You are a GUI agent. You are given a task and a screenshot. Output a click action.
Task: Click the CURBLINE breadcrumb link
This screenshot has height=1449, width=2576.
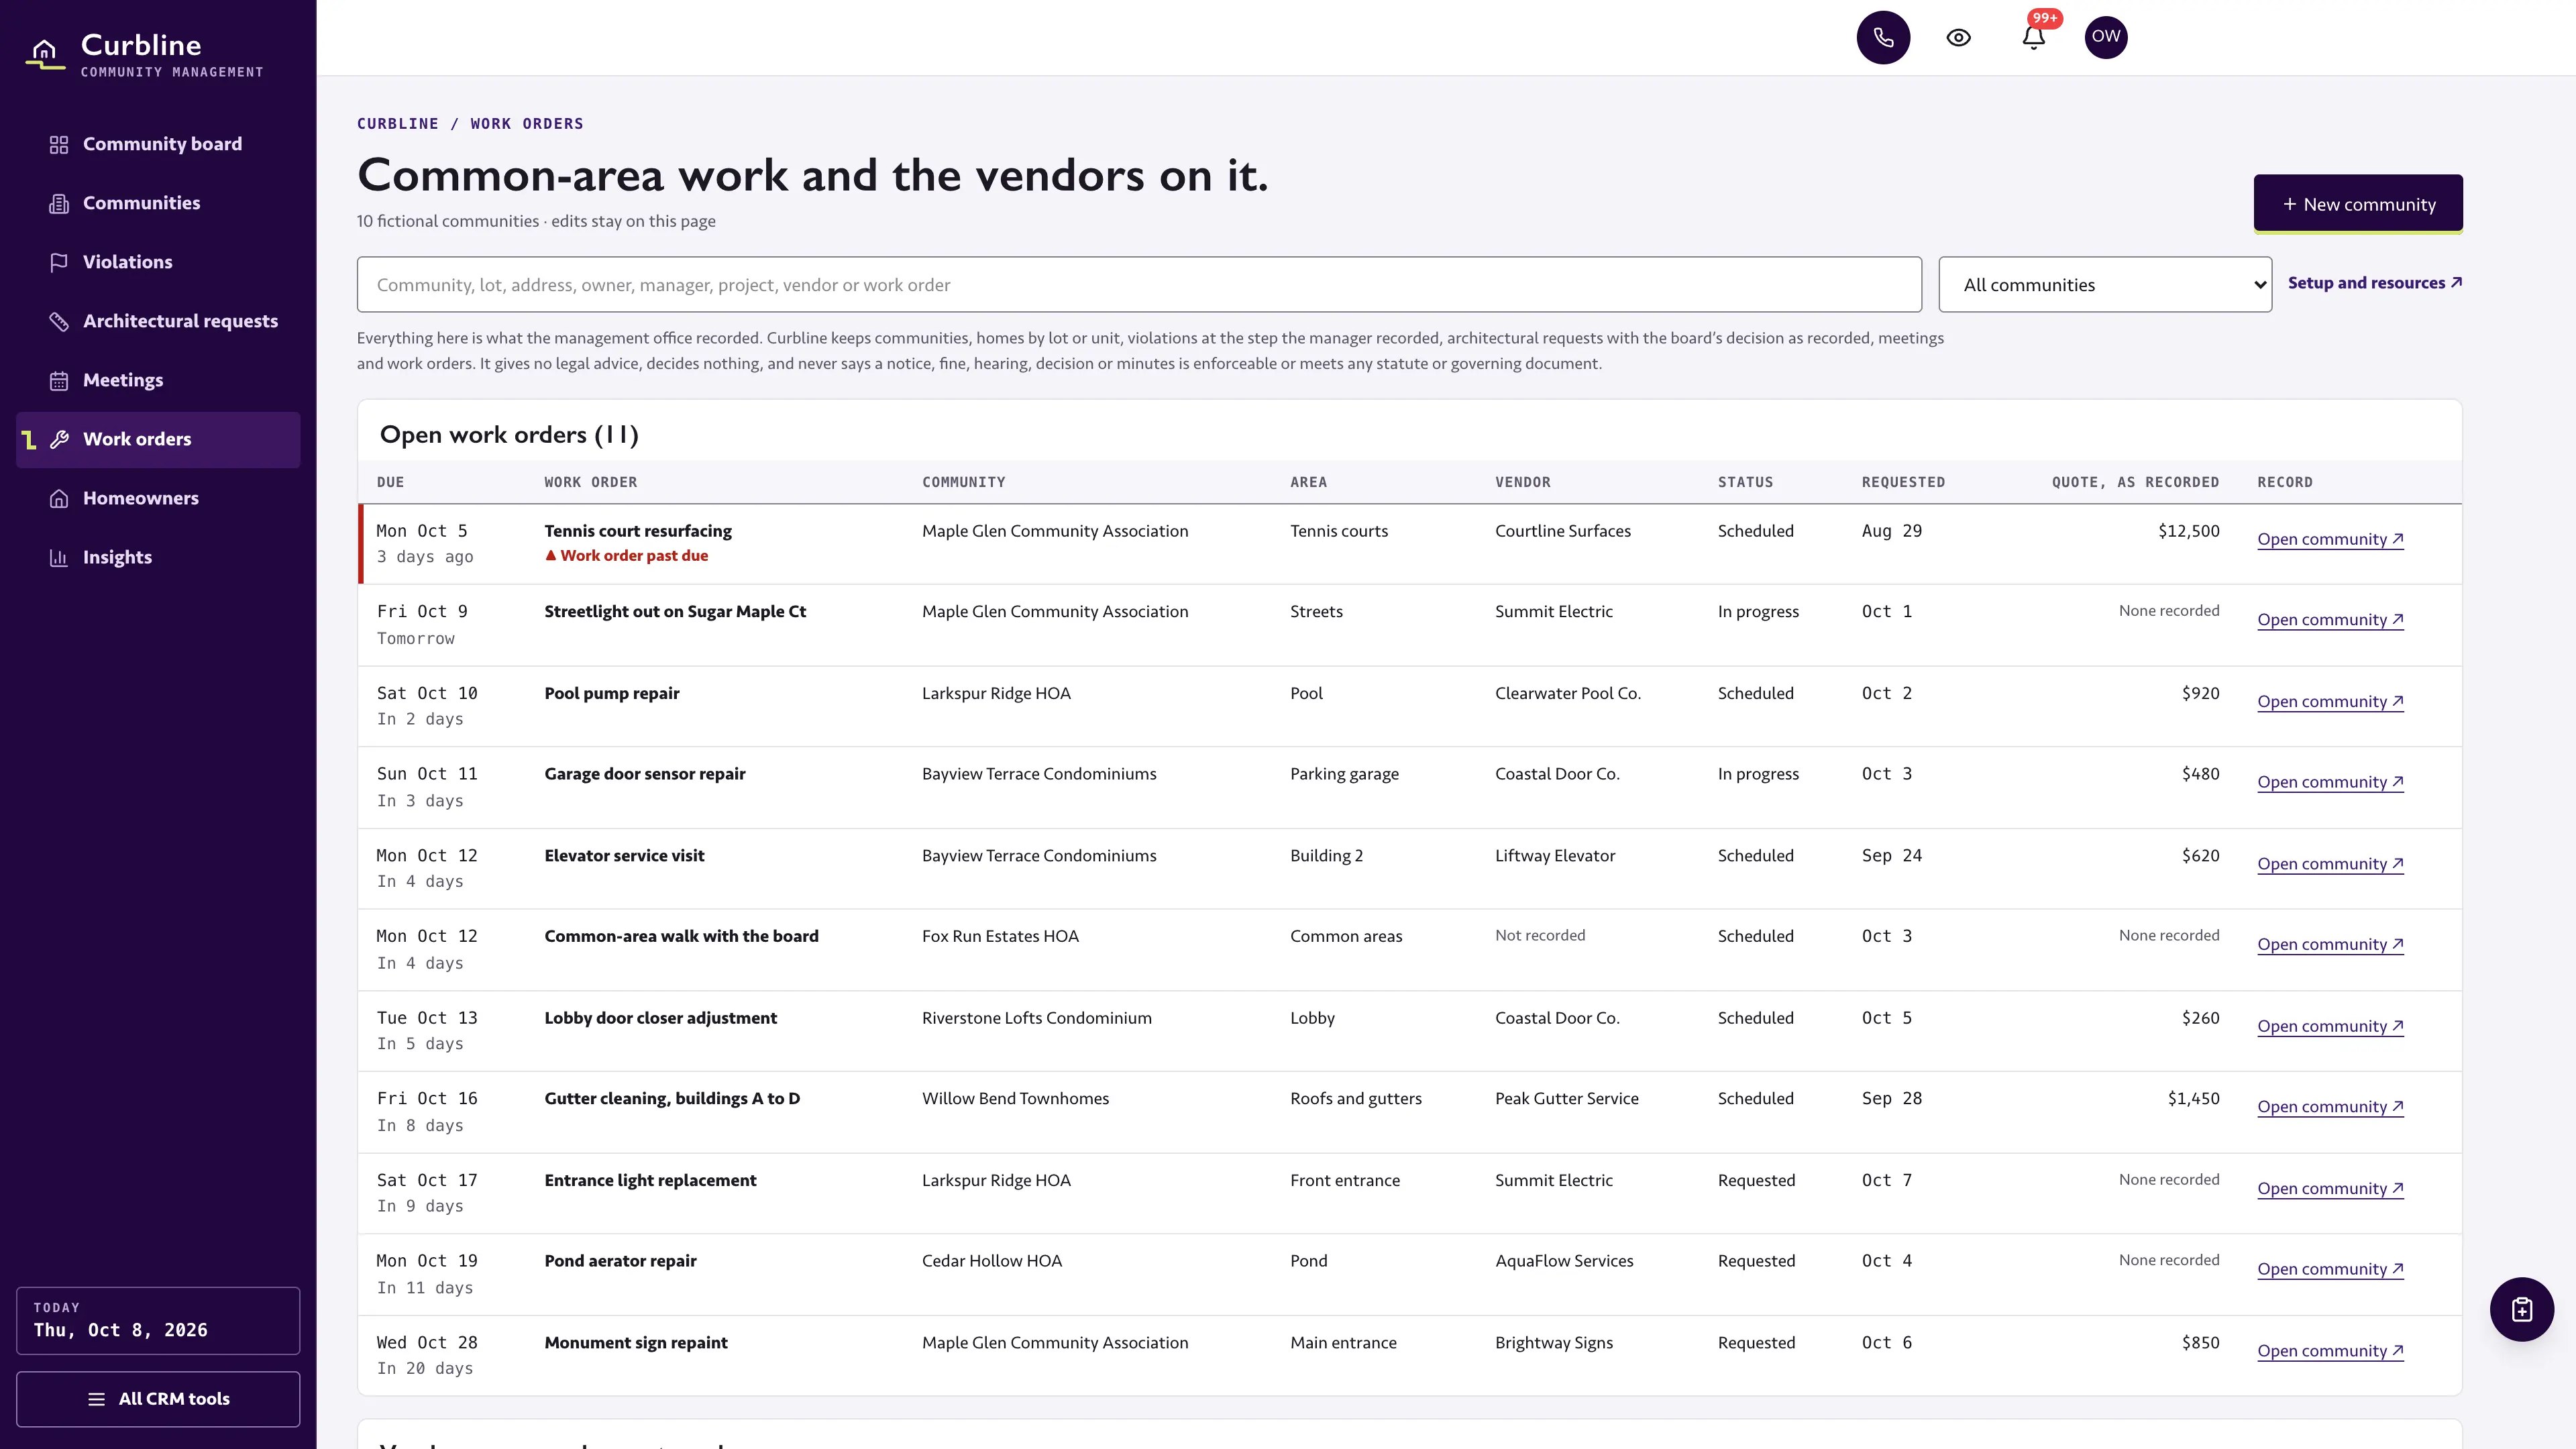pyautogui.click(x=397, y=124)
